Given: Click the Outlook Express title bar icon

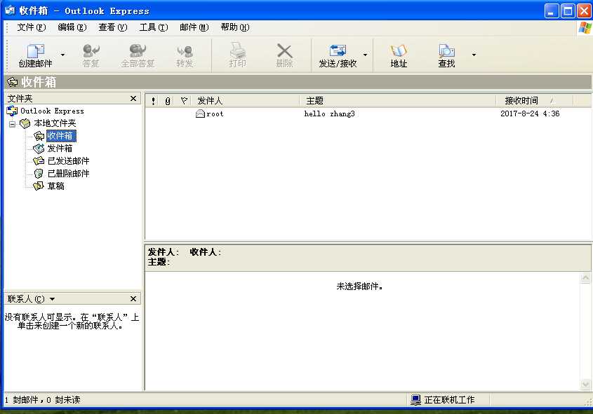Looking at the screenshot, I should pos(9,11).
